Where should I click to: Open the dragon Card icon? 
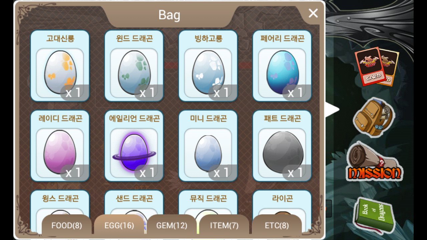(376, 66)
